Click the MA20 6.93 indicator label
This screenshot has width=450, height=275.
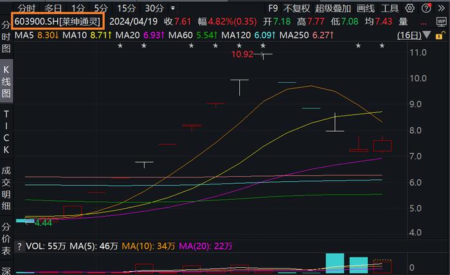(x=139, y=35)
